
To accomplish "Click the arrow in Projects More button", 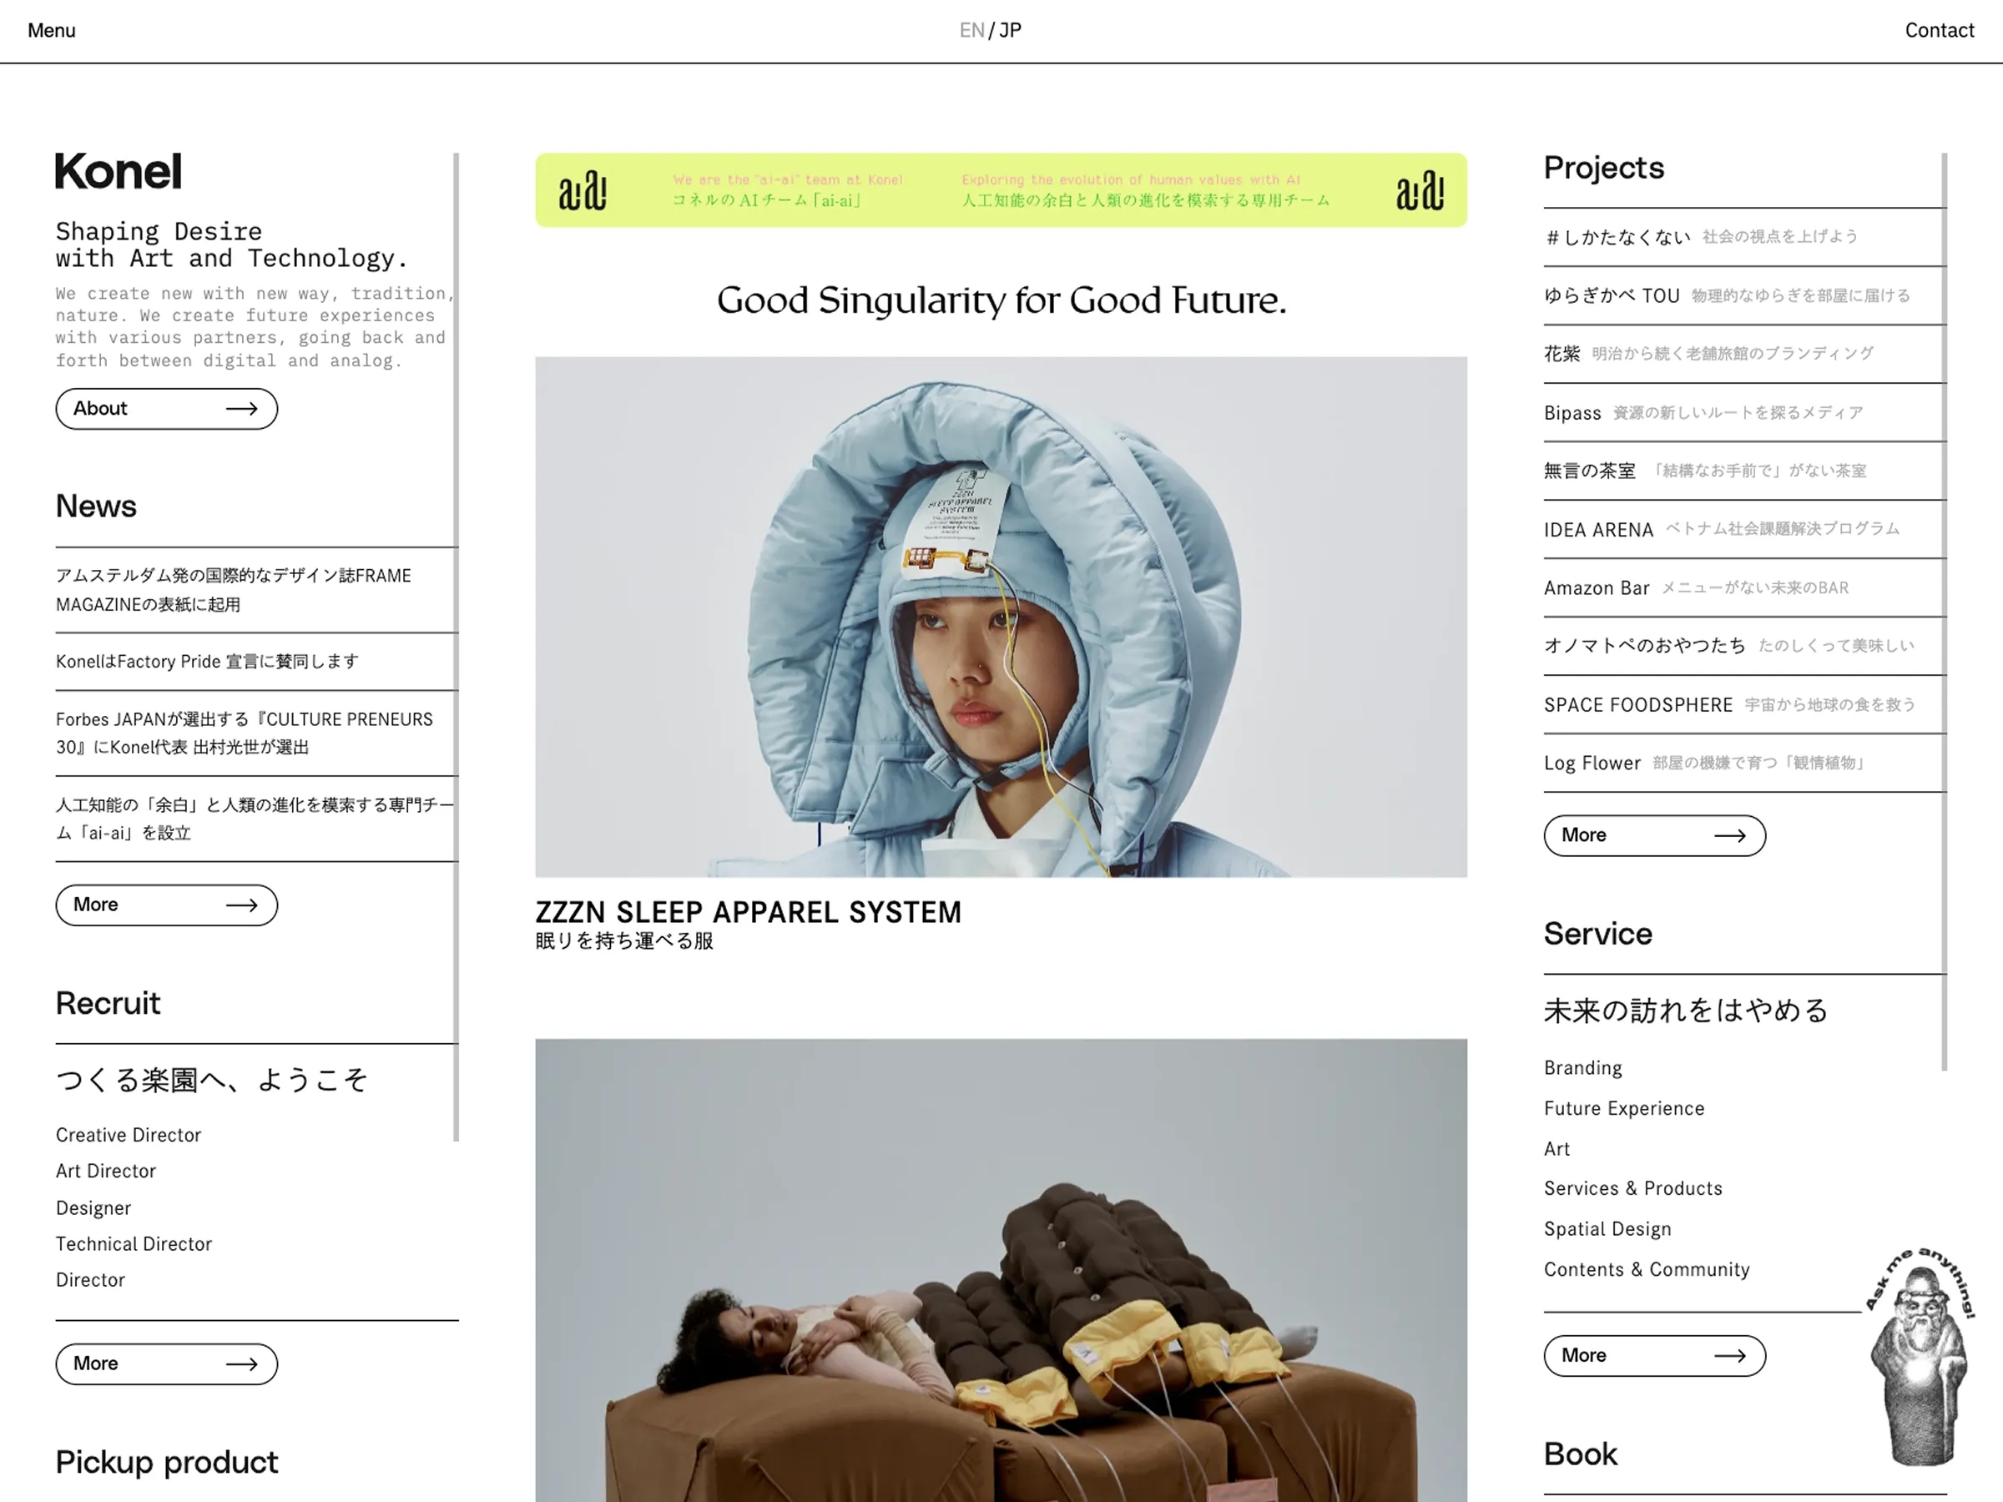I will (1729, 835).
